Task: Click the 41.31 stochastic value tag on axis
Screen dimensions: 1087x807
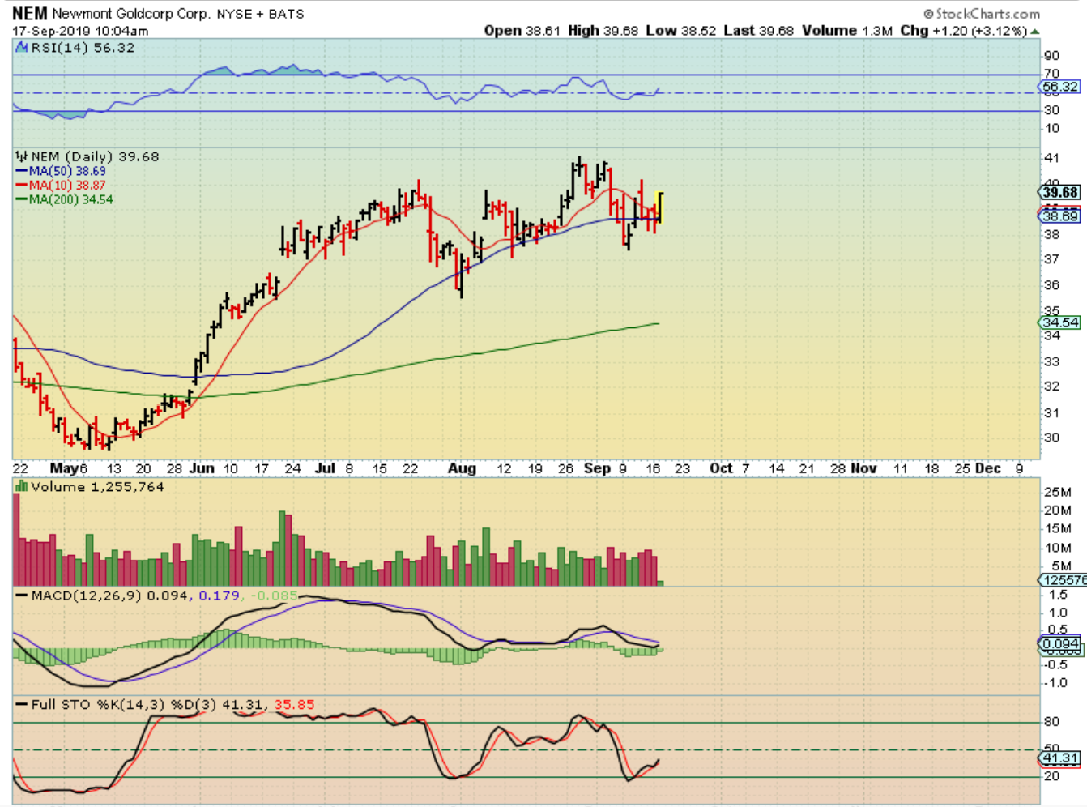Action: coord(1060,758)
